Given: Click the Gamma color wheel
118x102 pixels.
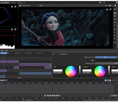Looking at the screenshot, I should click(x=100, y=71).
